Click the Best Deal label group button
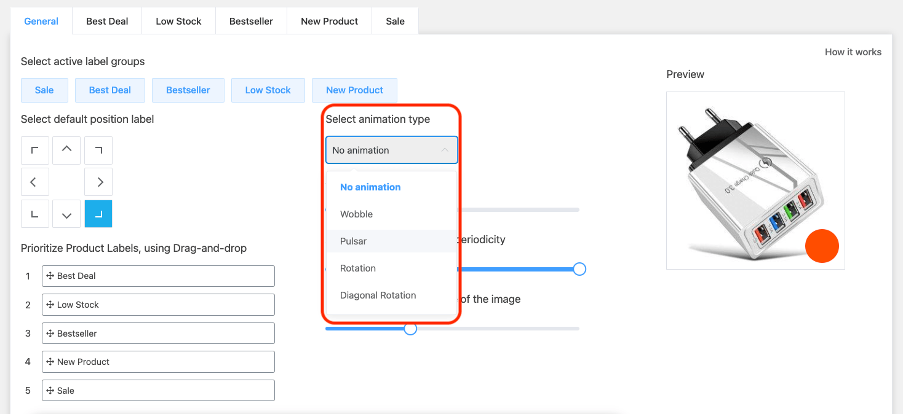Viewport: 903px width, 414px height. (x=109, y=90)
